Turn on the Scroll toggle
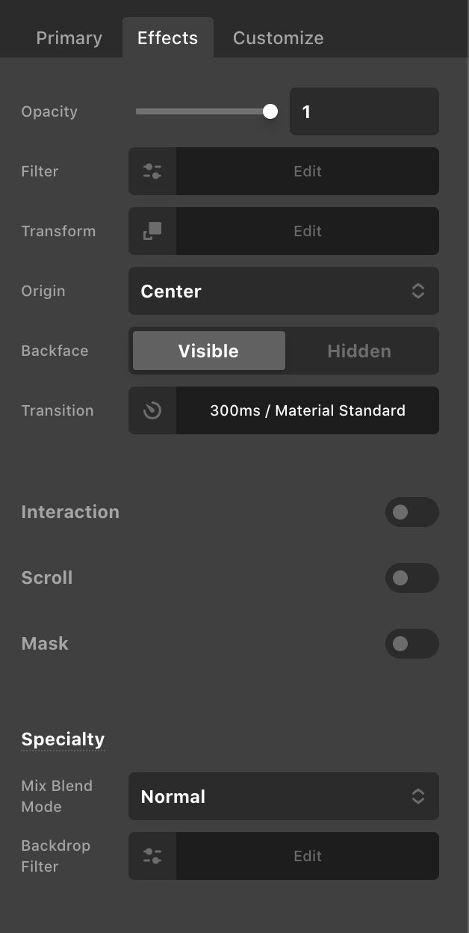 coord(411,578)
